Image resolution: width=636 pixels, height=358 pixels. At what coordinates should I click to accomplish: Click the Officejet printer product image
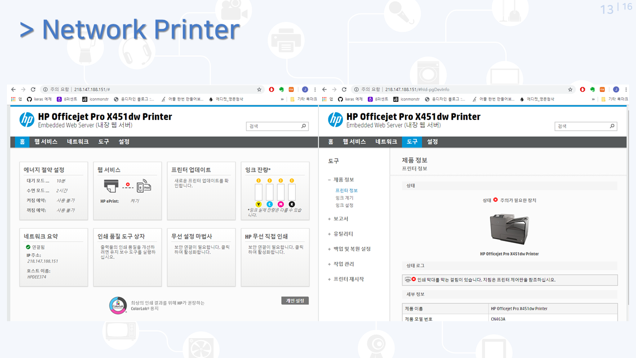coord(509,229)
